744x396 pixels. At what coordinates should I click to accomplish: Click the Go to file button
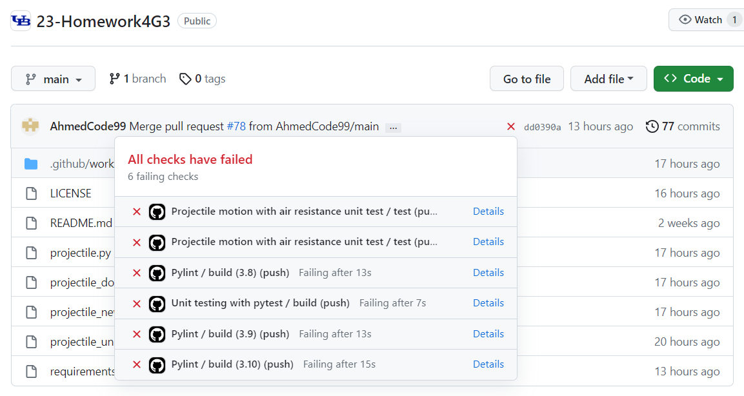(527, 78)
